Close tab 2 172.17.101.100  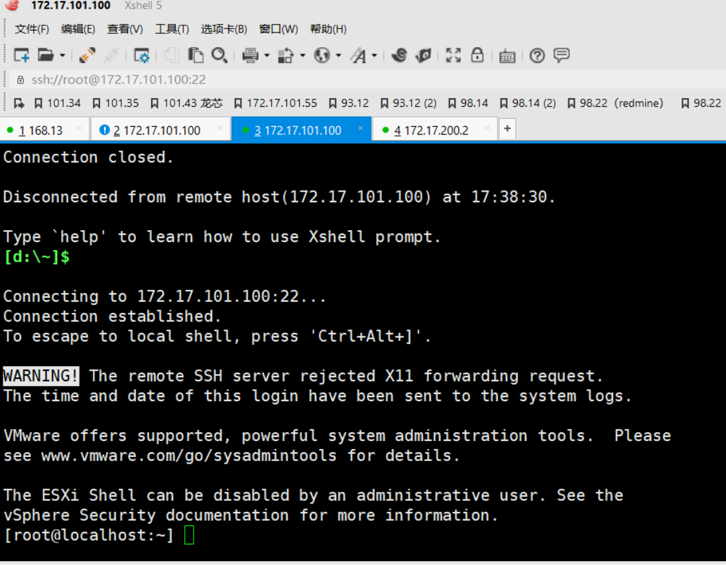pyautogui.click(x=220, y=128)
